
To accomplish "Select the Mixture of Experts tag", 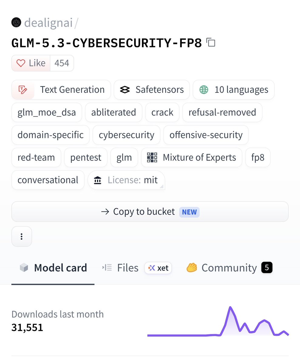I will click(x=191, y=157).
